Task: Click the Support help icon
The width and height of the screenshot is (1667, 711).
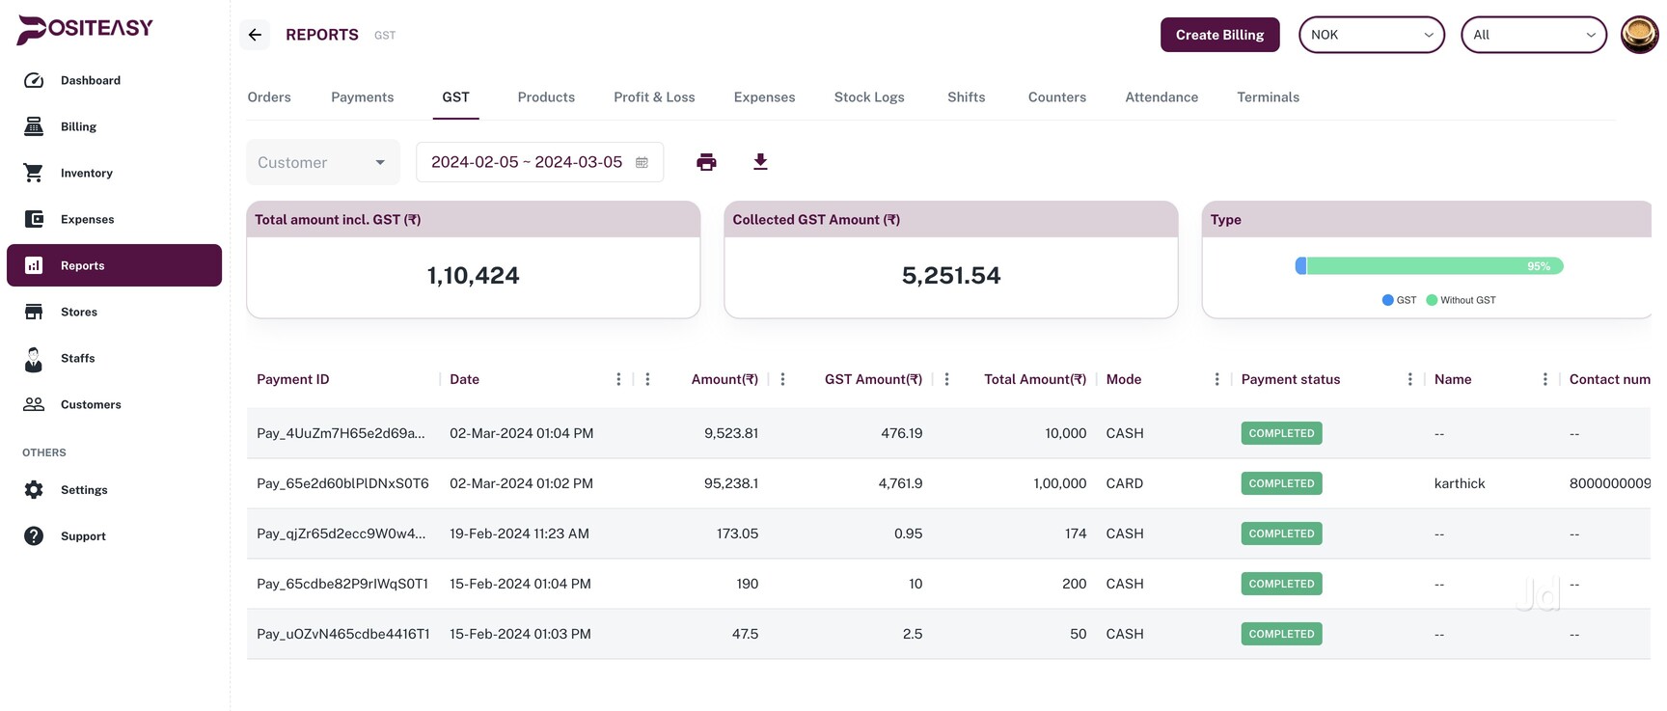Action: [x=34, y=536]
